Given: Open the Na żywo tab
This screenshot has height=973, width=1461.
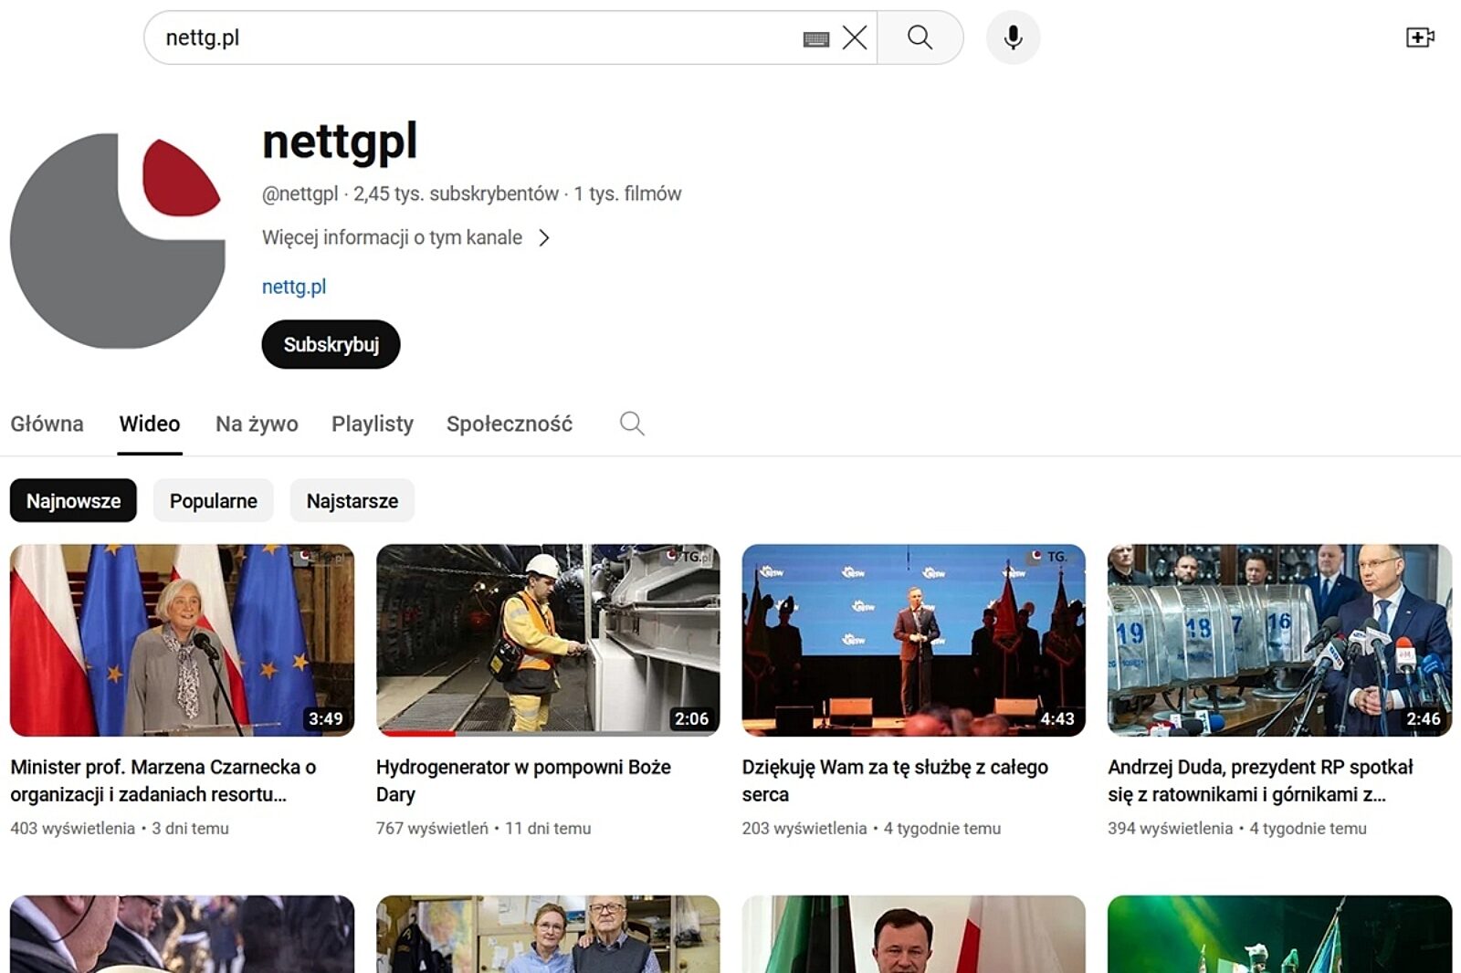Looking at the screenshot, I should (257, 424).
